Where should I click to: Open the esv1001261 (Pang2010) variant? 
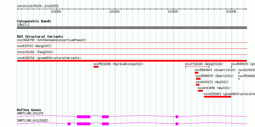coord(35,52)
